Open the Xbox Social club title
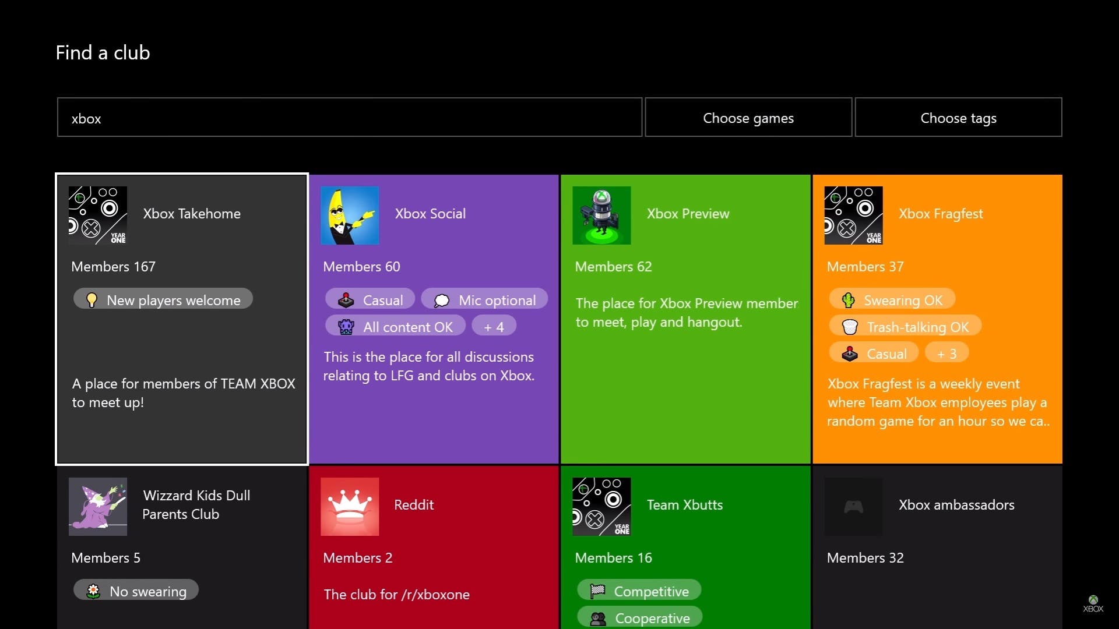1119x629 pixels. (430, 214)
